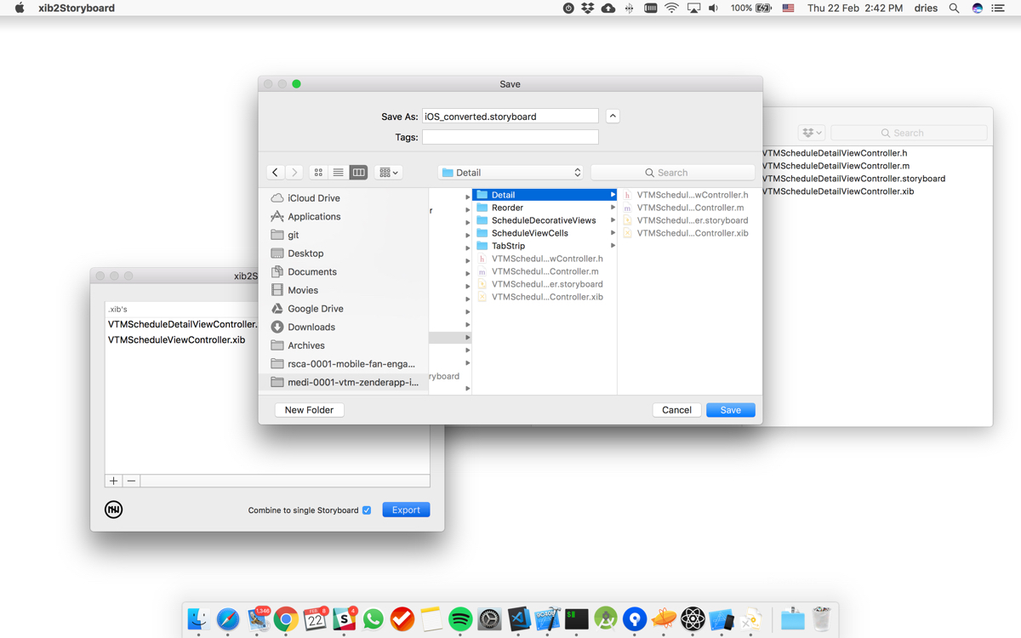1021x638 pixels.
Task: Open Notification Center in menu bar
Action: click(998, 8)
